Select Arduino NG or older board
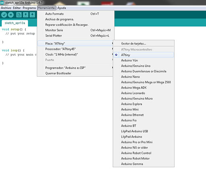 pos(143,148)
